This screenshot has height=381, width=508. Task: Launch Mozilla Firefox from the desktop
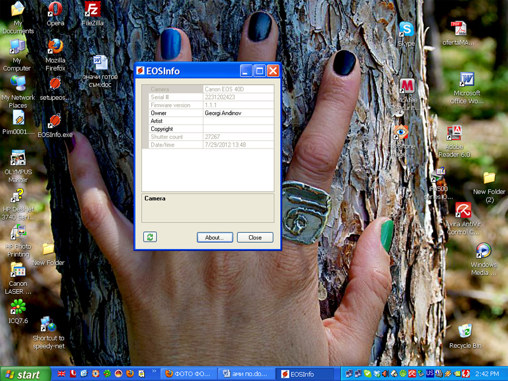[55, 48]
